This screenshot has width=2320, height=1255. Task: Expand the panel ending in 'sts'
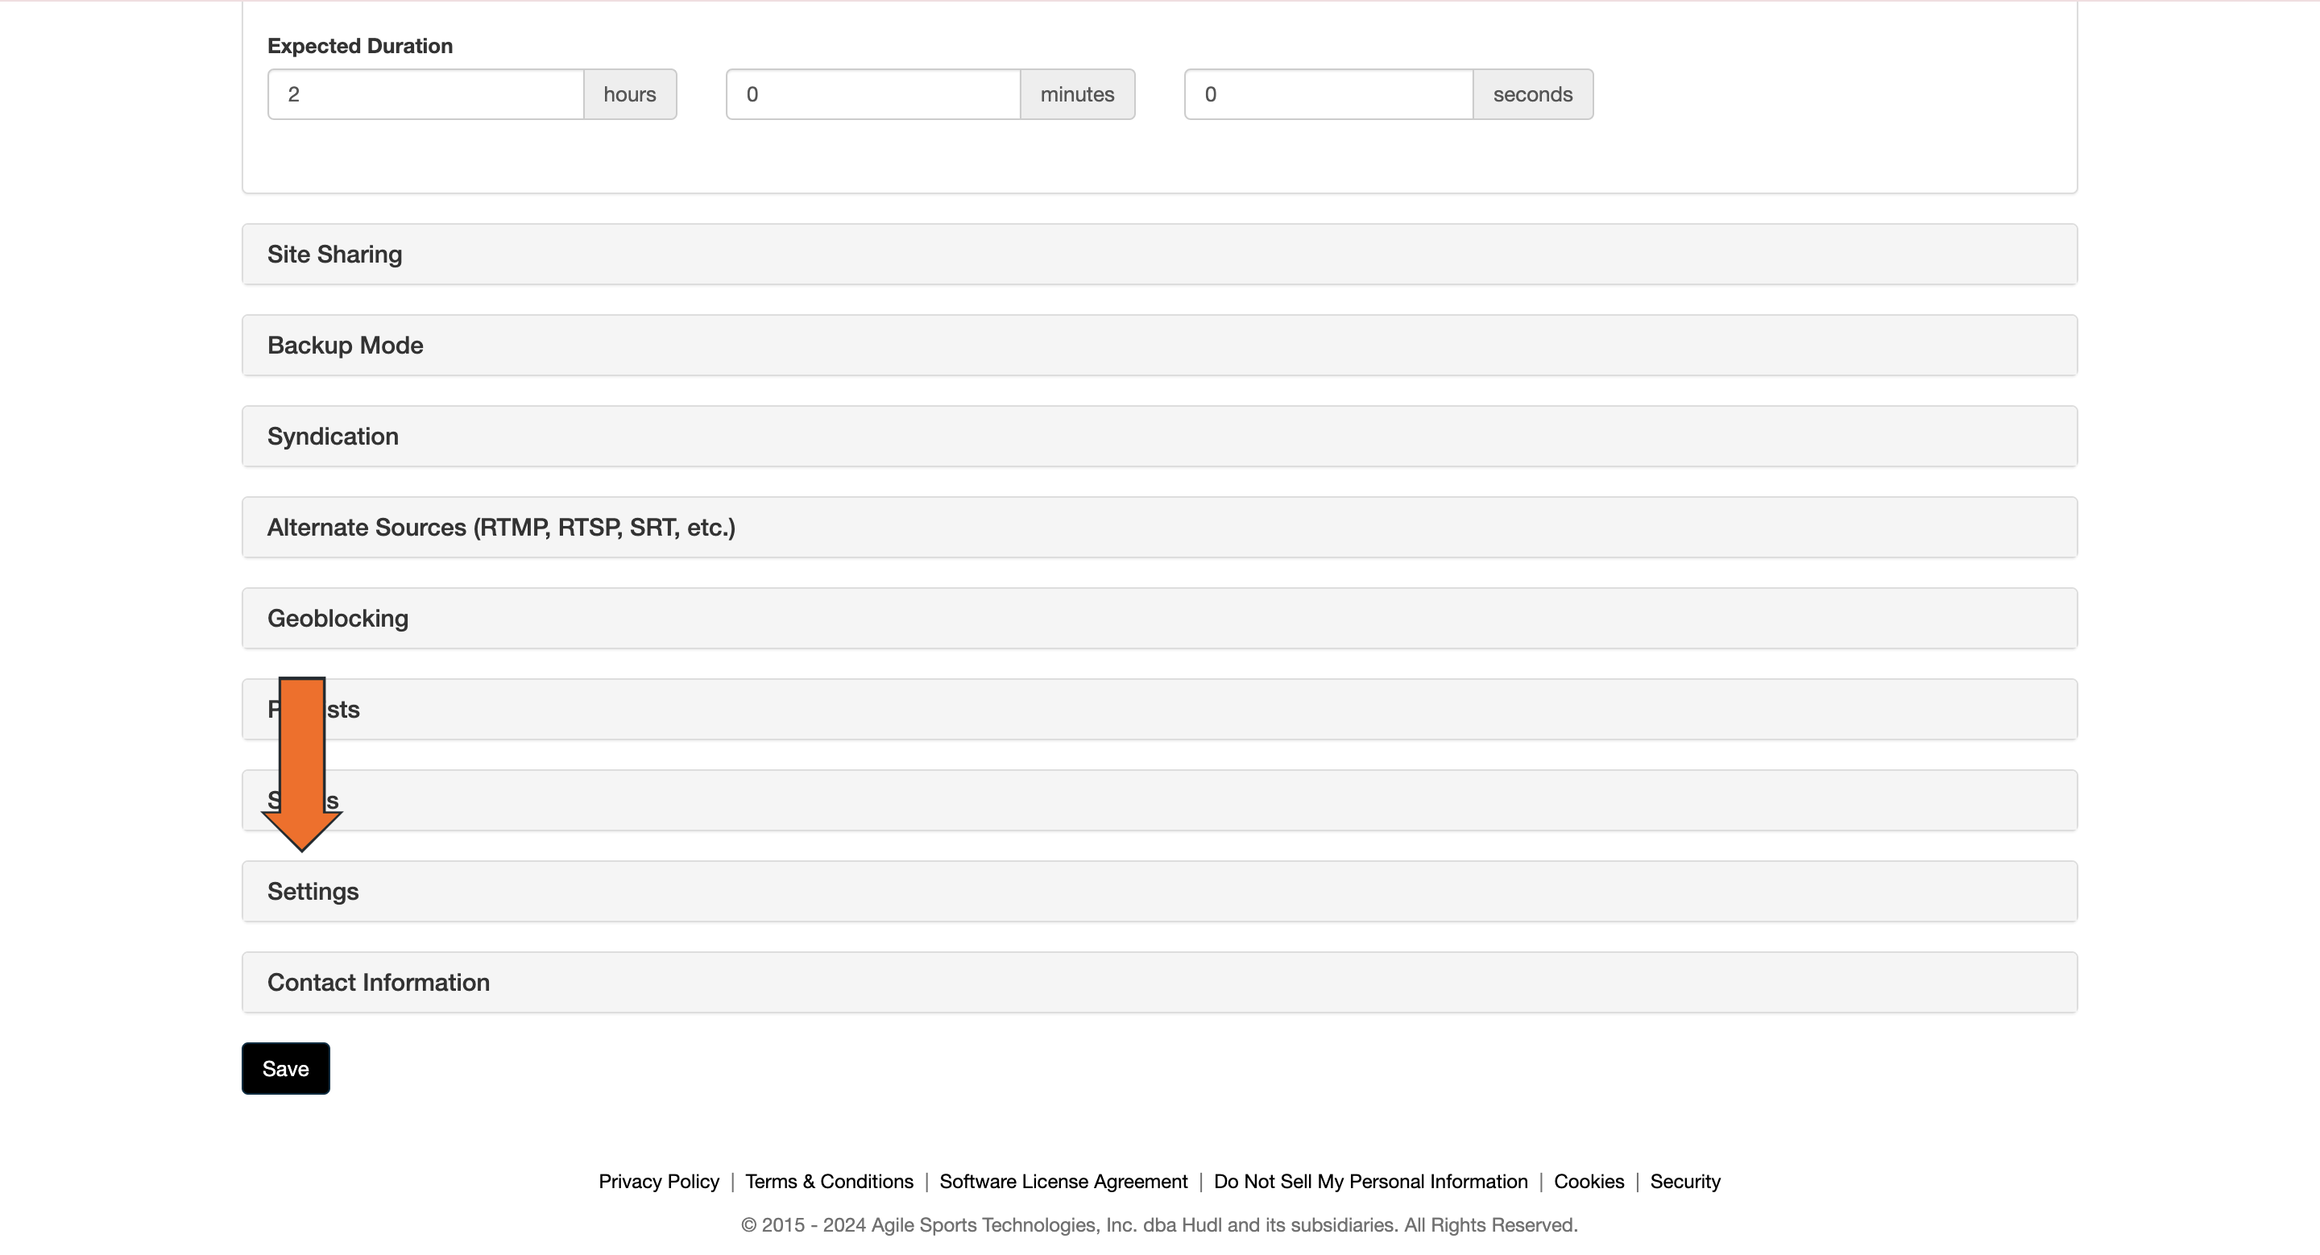1159,709
